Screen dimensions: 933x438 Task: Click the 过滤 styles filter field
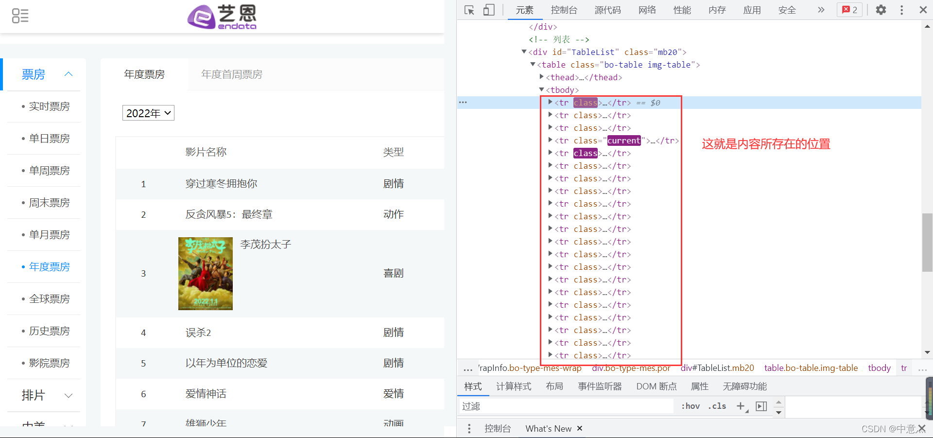point(566,406)
